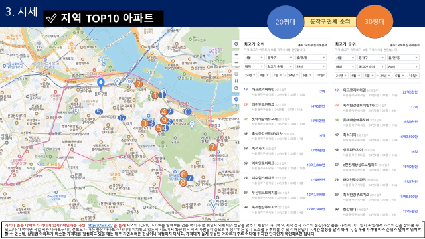Select the blue 20평대 circle tab
This screenshot has width=425, height=239.
tap(286, 22)
